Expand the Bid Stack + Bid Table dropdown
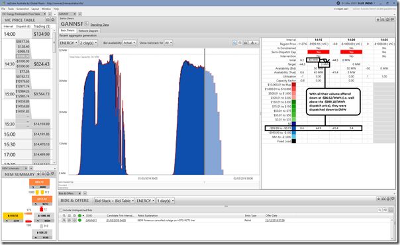The height and width of the screenshot is (245, 400). tap(115, 201)
